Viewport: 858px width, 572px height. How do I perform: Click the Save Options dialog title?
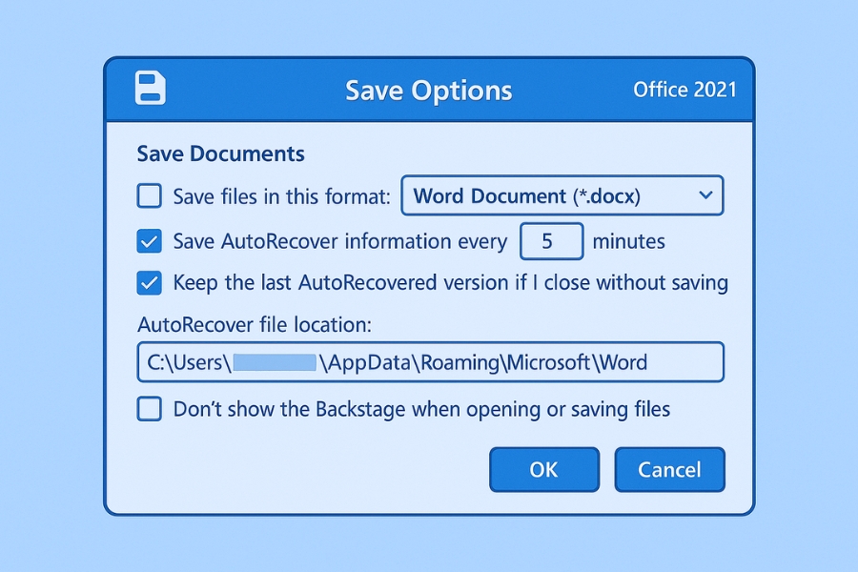428,91
